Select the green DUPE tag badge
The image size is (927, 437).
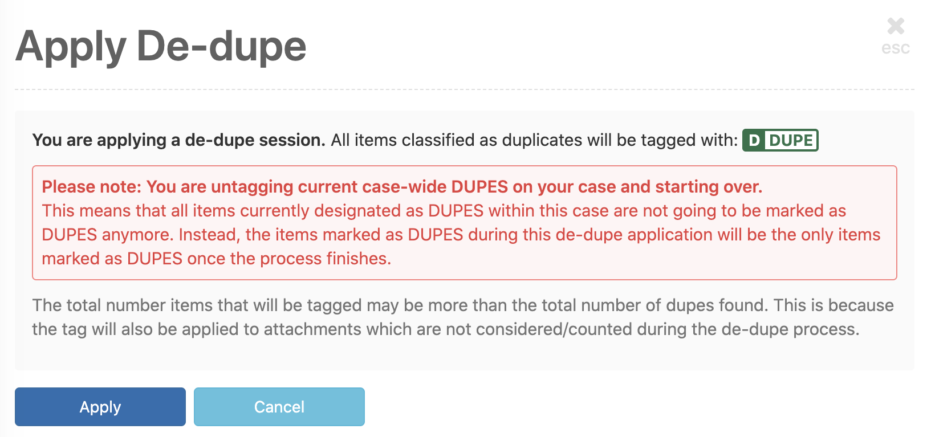point(780,140)
